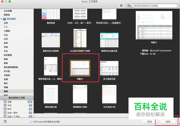180x126 pixels.
Task: Select the 教育 category
Action: click(6, 63)
